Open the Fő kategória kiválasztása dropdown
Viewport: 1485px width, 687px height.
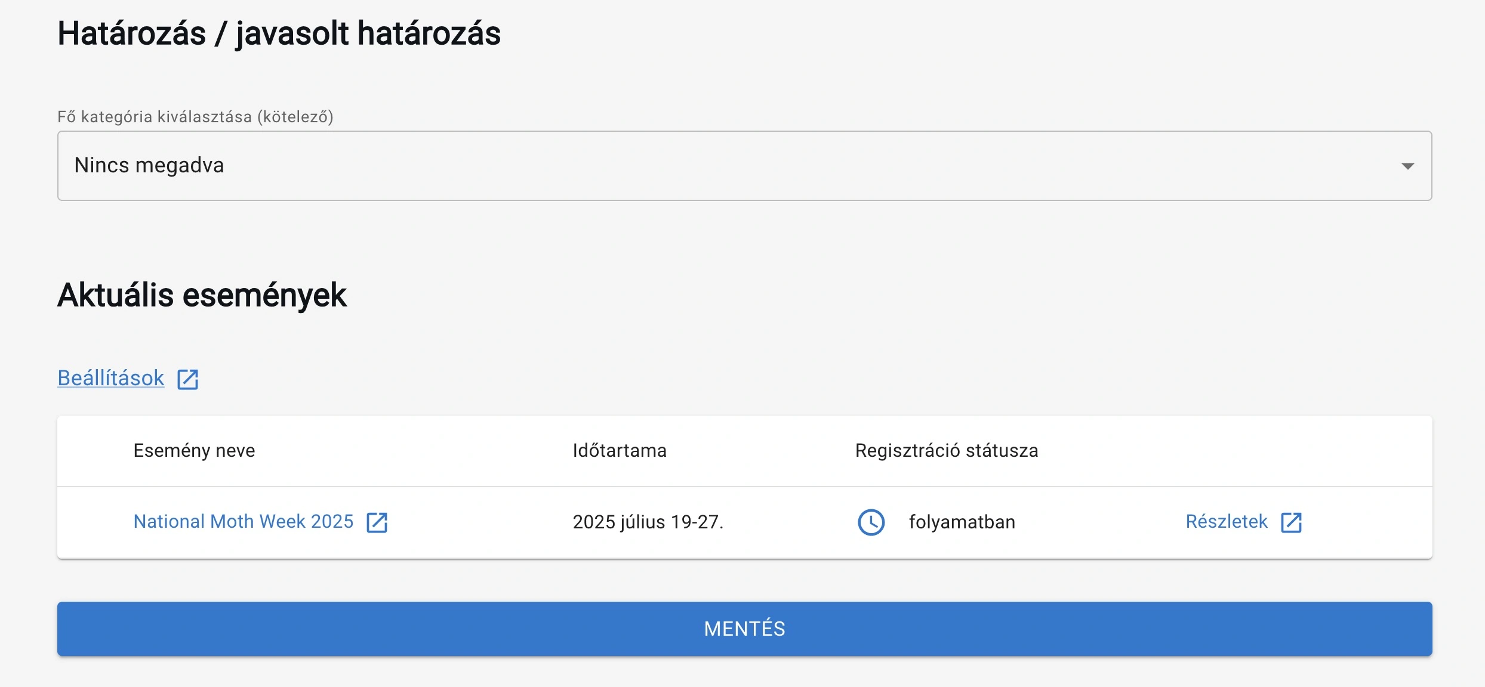tap(744, 166)
